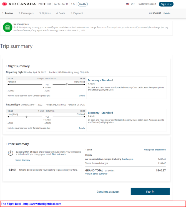
Task: Open price Details link near US $540.87
Action: pos(167,13)
